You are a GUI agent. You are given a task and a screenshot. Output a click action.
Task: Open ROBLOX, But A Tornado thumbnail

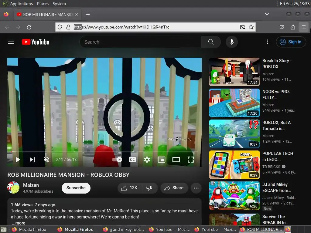[x=234, y=134]
